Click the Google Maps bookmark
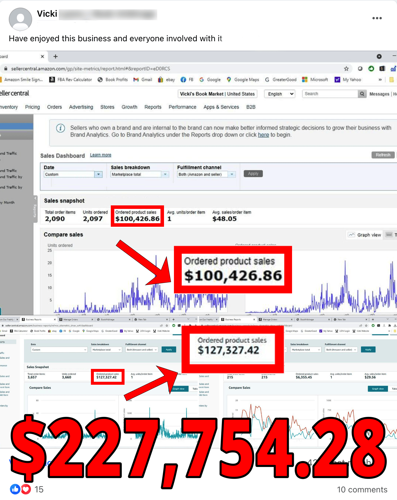 (x=243, y=80)
